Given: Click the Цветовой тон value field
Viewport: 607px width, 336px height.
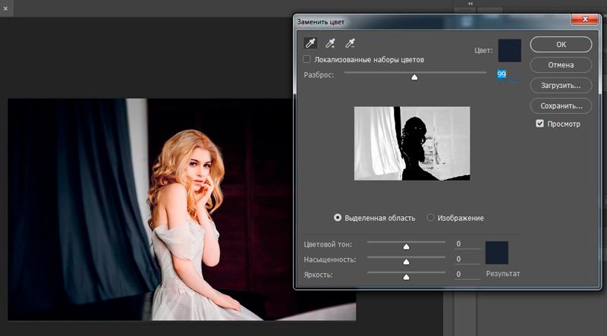Looking at the screenshot, I should (467, 244).
